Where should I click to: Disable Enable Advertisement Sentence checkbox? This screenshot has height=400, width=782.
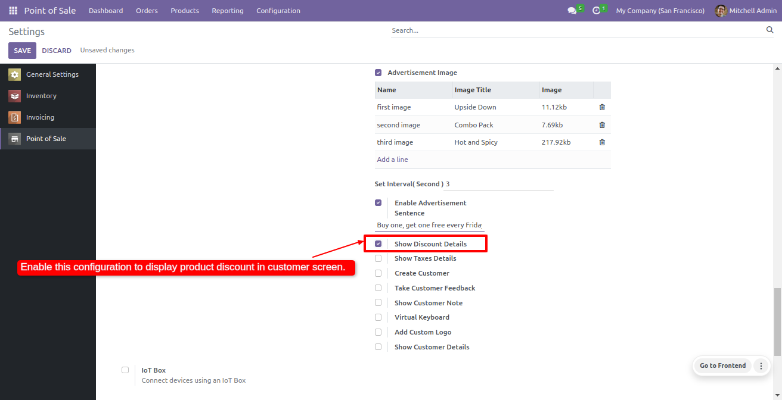coord(378,203)
